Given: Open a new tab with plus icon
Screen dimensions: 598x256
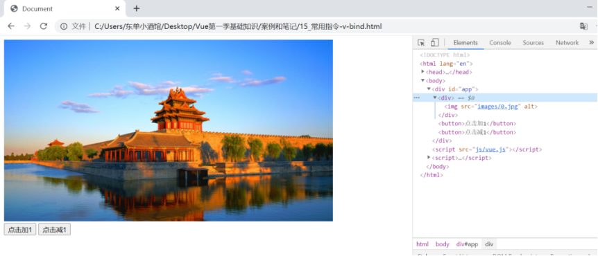Looking at the screenshot, I should 136,8.
